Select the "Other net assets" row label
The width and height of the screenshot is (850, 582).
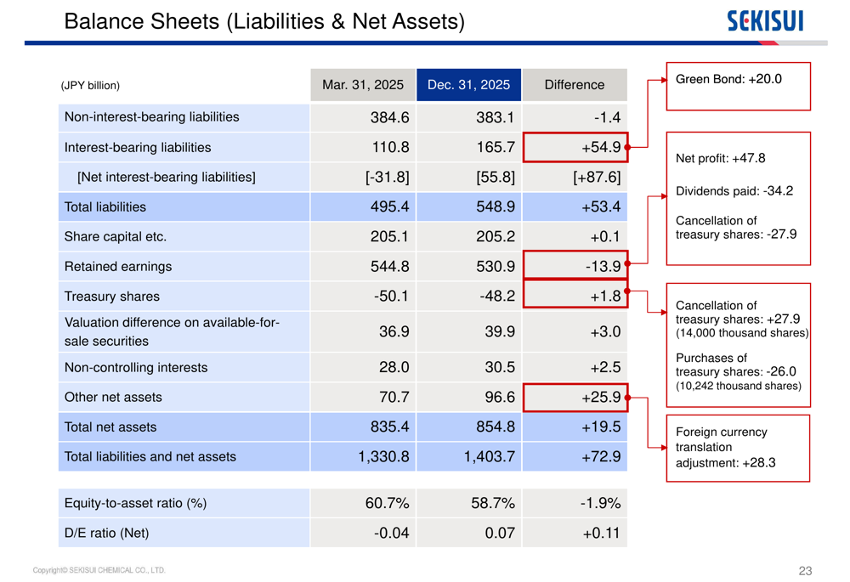click(x=113, y=398)
